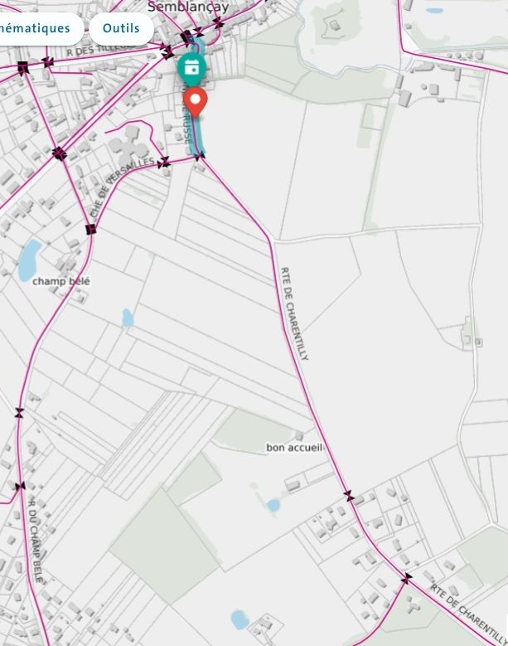Screen dimensions: 508x646
Task: Click valve symbol on road beside bon accueil
Action: [x=349, y=496]
